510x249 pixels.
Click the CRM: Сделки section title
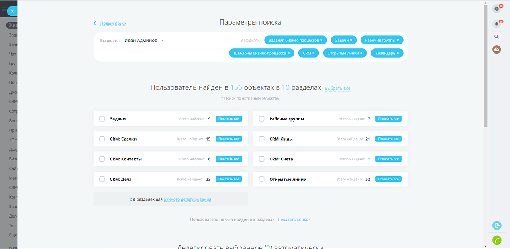coord(123,139)
